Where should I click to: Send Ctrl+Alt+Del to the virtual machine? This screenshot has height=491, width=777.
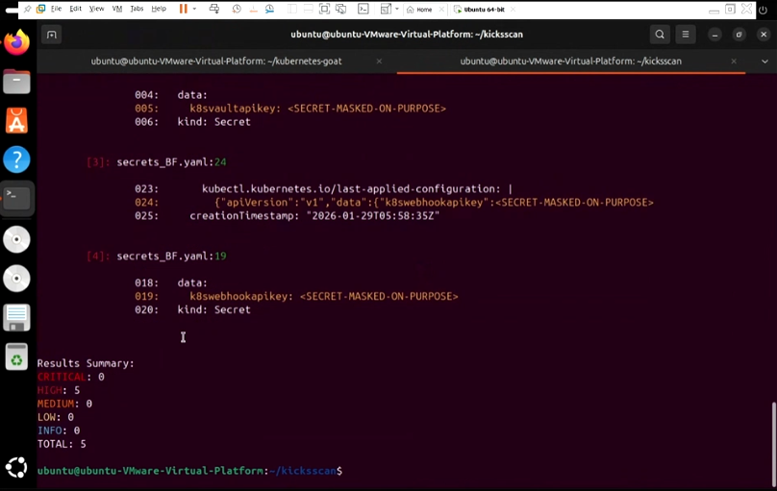tap(214, 9)
